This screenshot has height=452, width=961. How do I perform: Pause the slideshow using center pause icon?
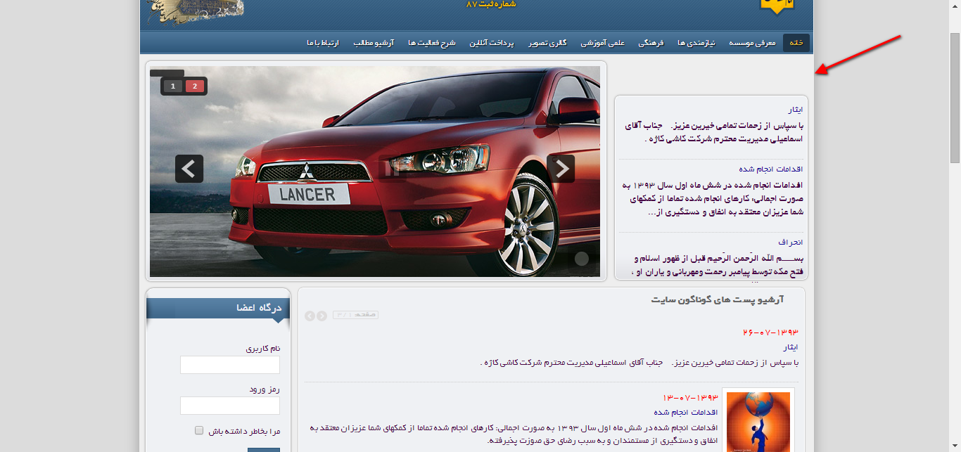point(391,169)
